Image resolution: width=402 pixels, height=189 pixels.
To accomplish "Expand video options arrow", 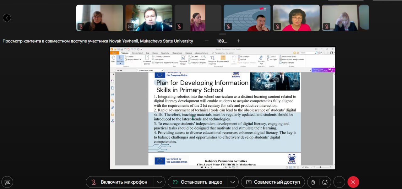I will coord(232,182).
